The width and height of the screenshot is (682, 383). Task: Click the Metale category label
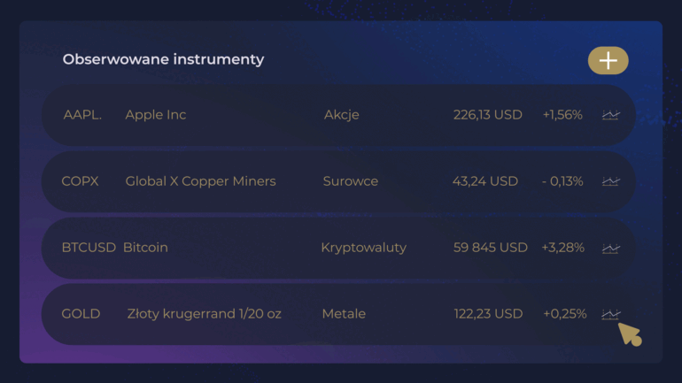point(344,314)
